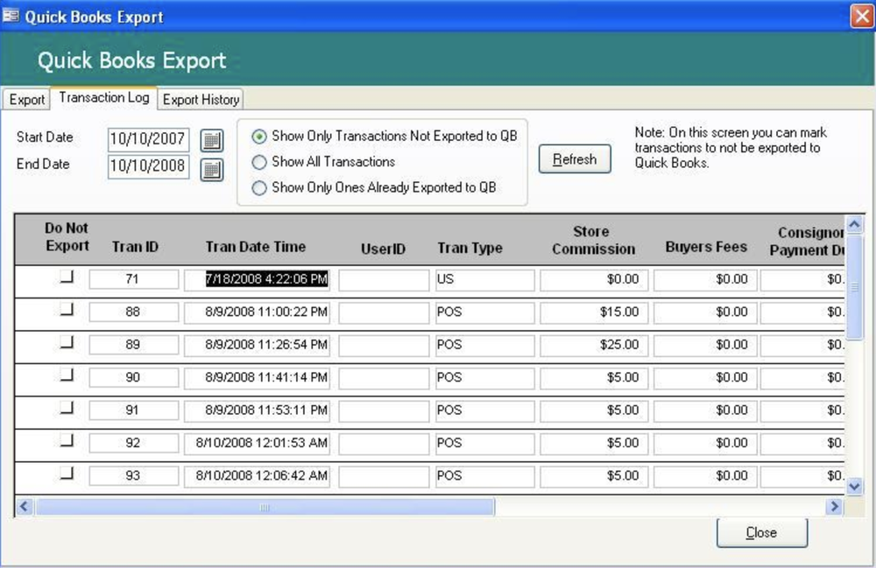Click the Store Commission column header
The height and width of the screenshot is (568, 876).
point(593,241)
